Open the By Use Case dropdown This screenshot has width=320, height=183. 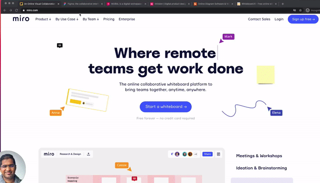click(67, 19)
